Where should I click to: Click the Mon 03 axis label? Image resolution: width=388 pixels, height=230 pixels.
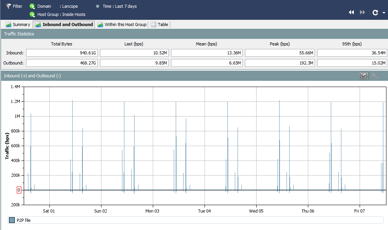coord(152,211)
